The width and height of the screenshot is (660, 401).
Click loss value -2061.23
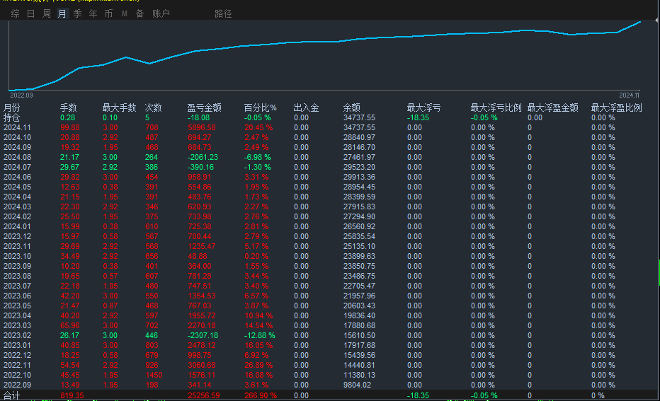[x=203, y=157]
